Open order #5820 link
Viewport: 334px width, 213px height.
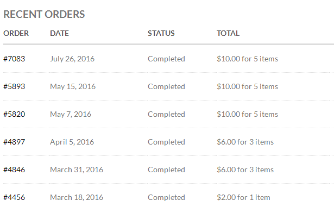pos(14,114)
